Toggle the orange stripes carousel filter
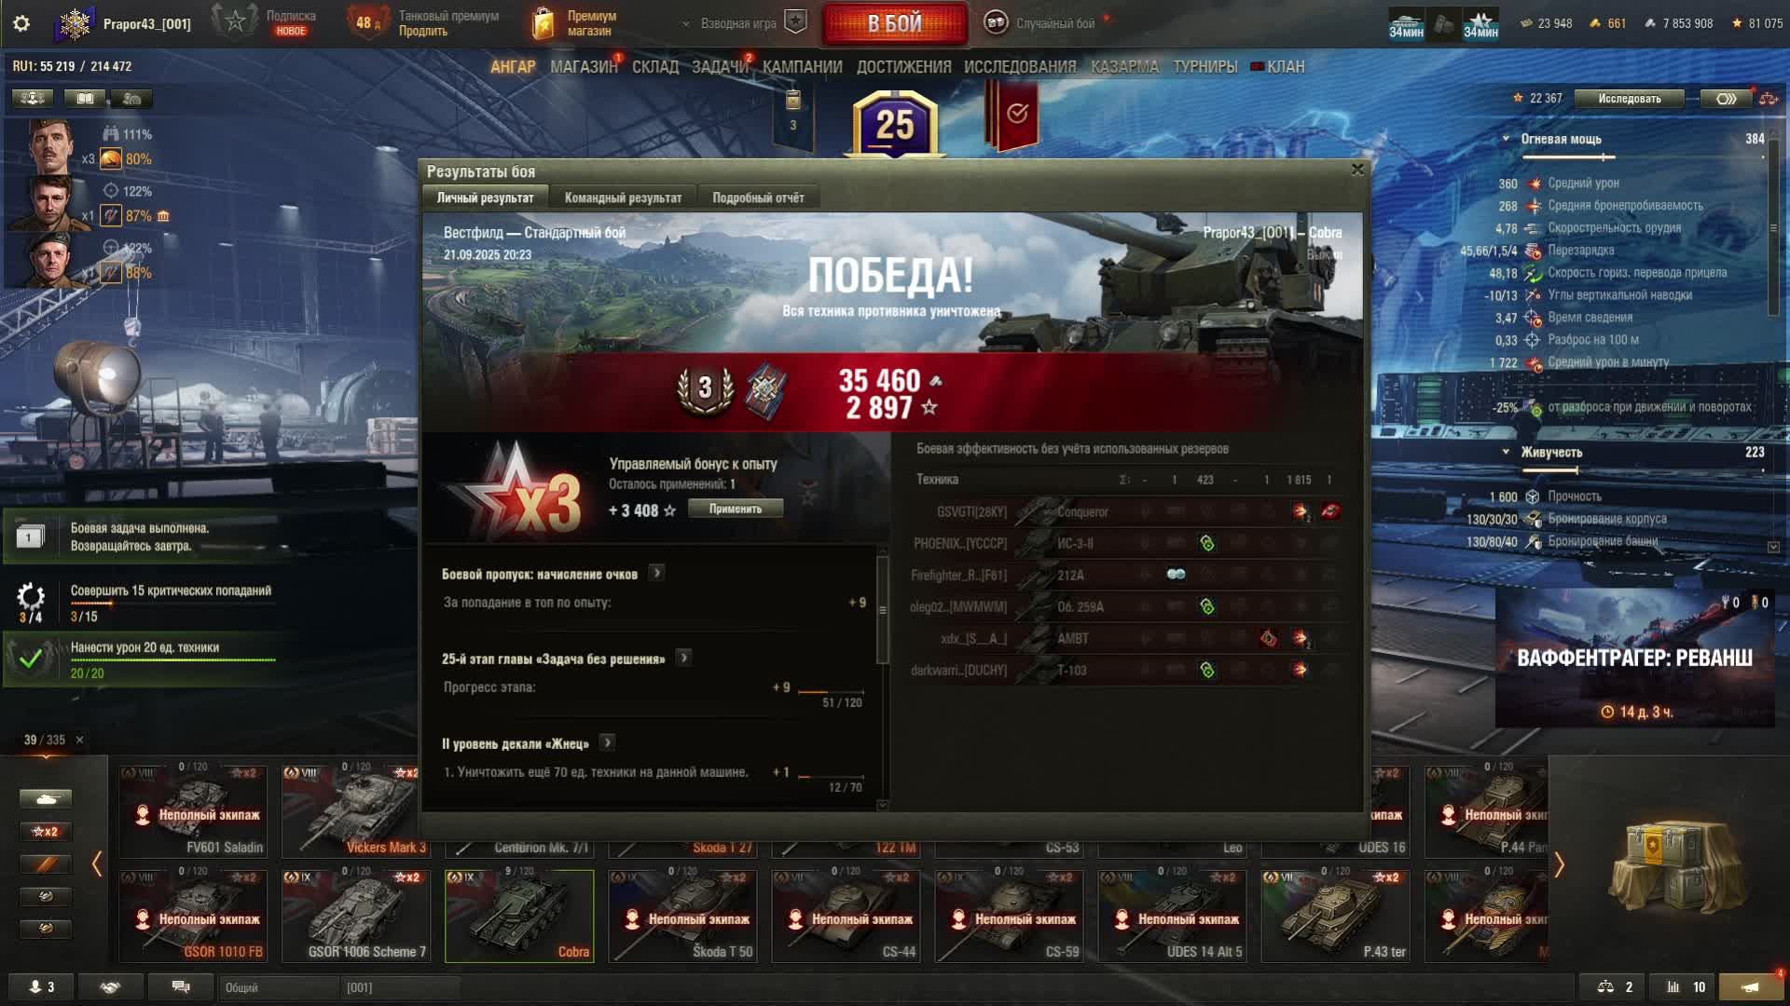1790x1006 pixels. [45, 864]
